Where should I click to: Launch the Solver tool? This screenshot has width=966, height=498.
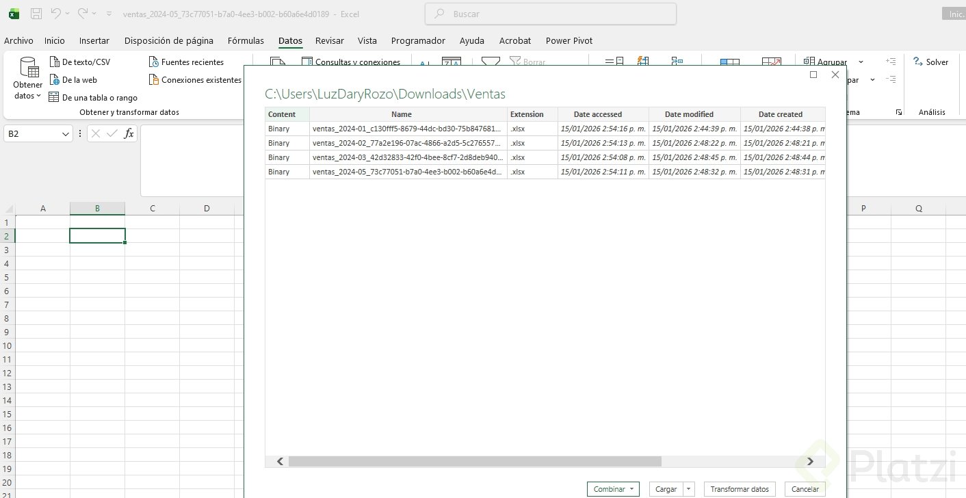(x=930, y=62)
